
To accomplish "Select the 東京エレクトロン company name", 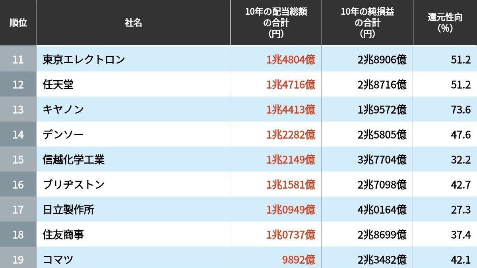I will 84,60.
